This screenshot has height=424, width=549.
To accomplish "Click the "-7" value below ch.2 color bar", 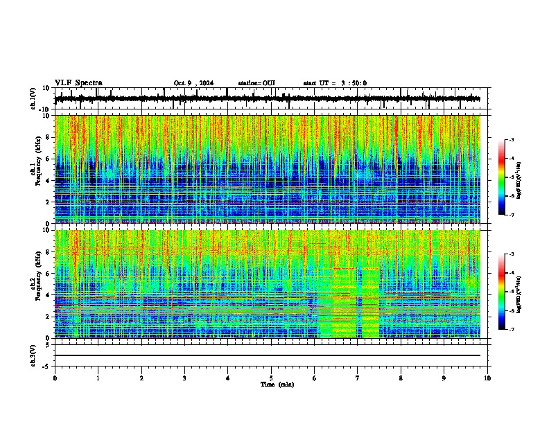I will pos(512,330).
